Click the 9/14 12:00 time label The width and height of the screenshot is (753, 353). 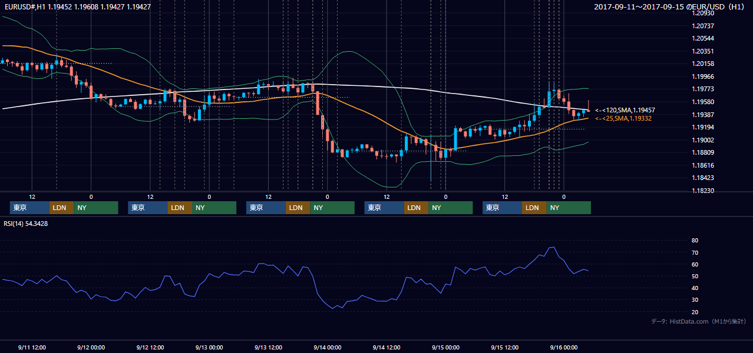click(x=387, y=347)
